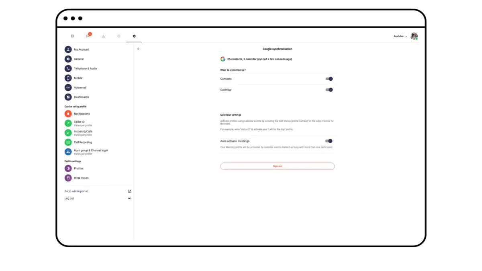This screenshot has width=482, height=271.
Task: Click the log out arrow icon
Action: pyautogui.click(x=129, y=198)
